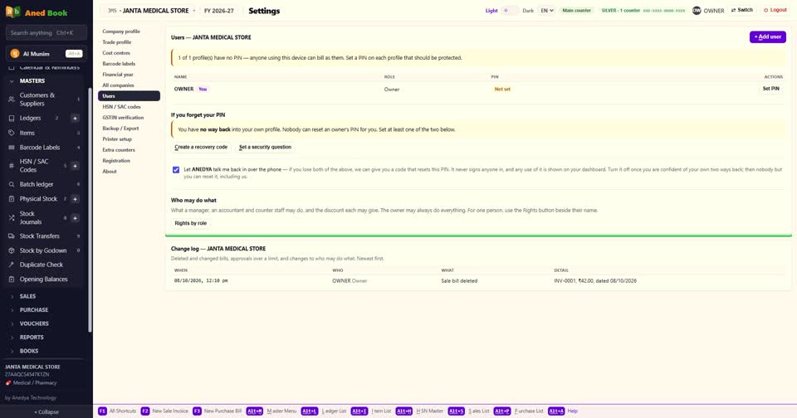Viewport: 797px width, 418px height.
Task: Open the EN language dropdown
Action: pyautogui.click(x=546, y=10)
